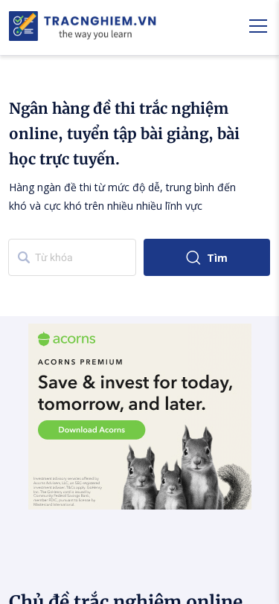Click the TRACNGHIEM.VN site title text
Screen dimensions: 279x604
click(x=100, y=21)
